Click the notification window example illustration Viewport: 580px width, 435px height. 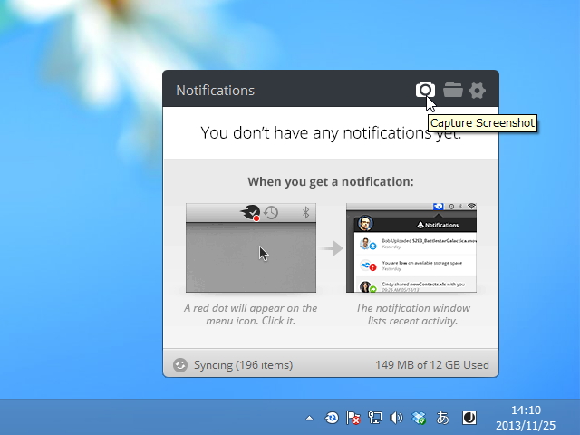(411, 247)
